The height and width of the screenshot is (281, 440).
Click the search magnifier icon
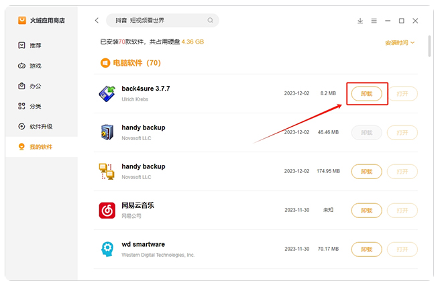pos(210,20)
